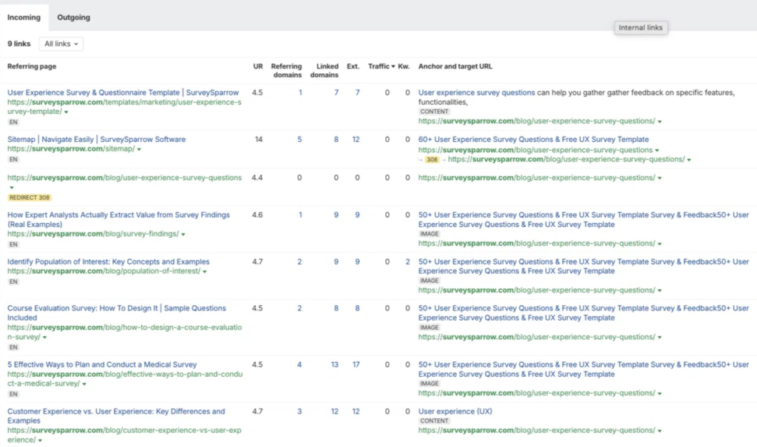The width and height of the screenshot is (757, 447).
Task: Expand target URL arrow in the redirect 308 row
Action: 659,179
